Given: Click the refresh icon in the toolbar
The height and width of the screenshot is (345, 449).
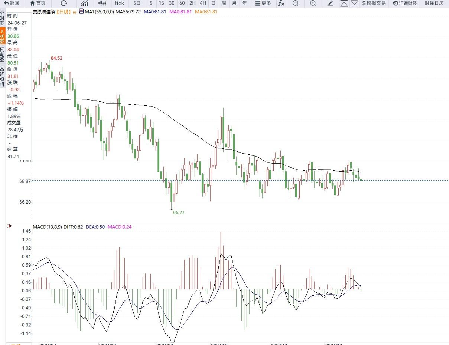Looking at the screenshot, I should pos(64,3).
